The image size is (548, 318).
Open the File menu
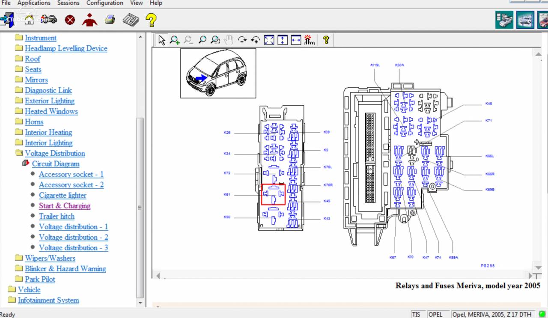[x=6, y=3]
